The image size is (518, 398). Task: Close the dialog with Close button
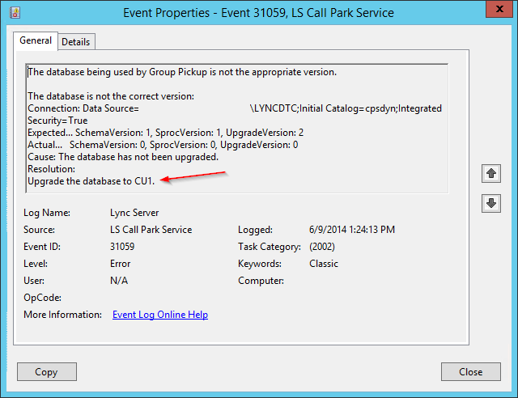click(x=471, y=371)
